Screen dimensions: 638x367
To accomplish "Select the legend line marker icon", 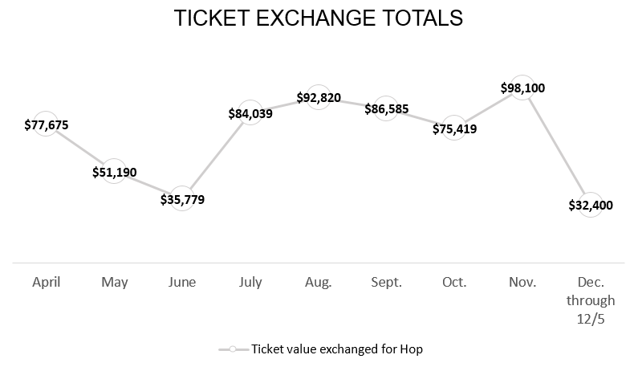I will click(234, 349).
